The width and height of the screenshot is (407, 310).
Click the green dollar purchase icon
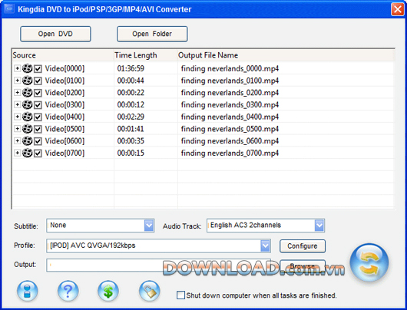pyautogui.click(x=108, y=291)
